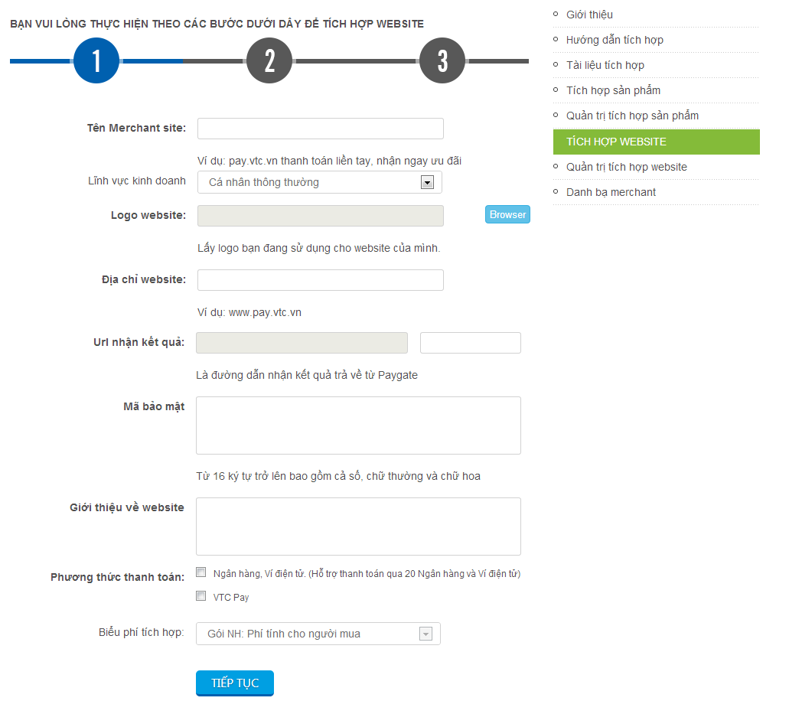Go to Quản trị tích hợp website
The height and width of the screenshot is (714, 789).
coord(626,167)
